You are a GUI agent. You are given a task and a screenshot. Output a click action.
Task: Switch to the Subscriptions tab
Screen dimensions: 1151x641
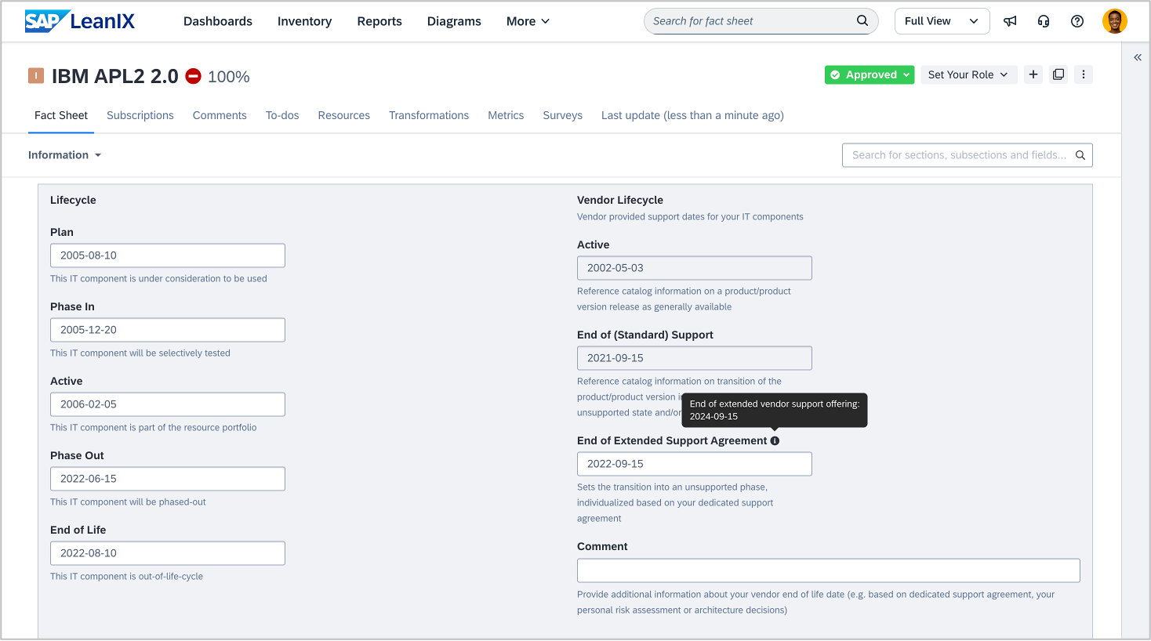(140, 115)
